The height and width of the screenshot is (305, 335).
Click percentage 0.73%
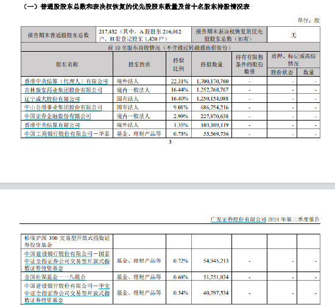(181, 134)
